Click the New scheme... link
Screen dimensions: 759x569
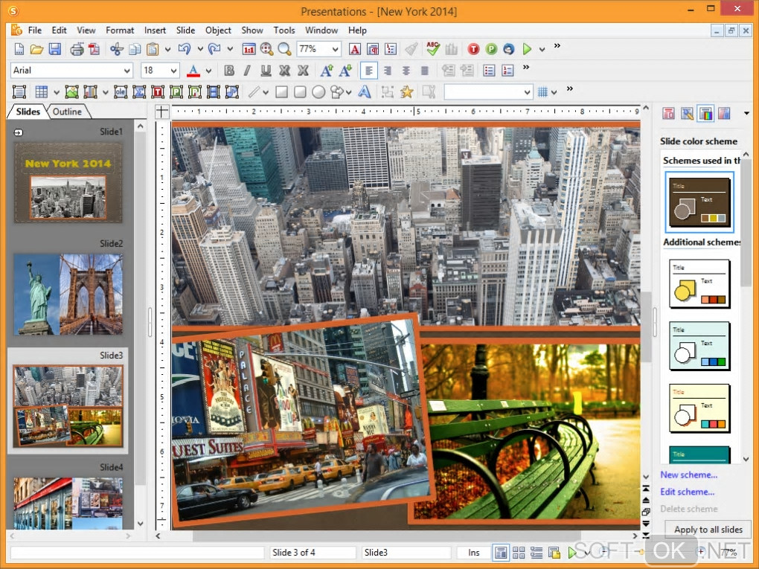coord(688,475)
